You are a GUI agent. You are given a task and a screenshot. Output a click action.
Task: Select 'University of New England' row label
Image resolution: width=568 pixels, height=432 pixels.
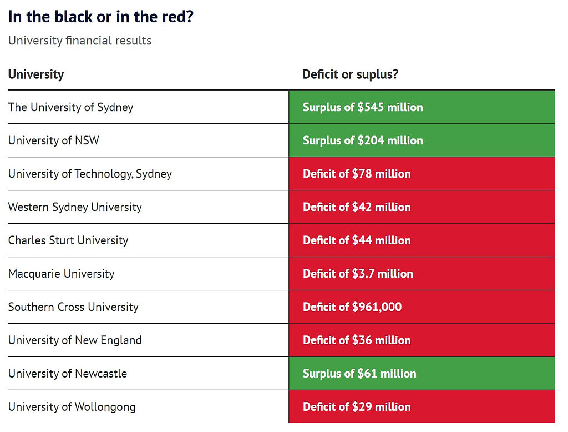(x=75, y=340)
